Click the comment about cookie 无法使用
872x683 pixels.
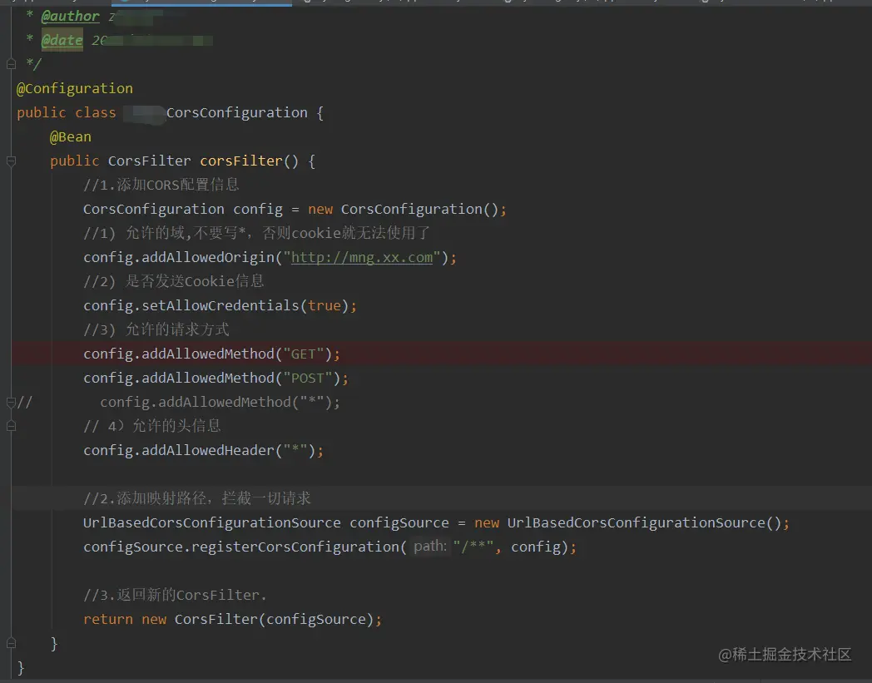[x=257, y=233]
